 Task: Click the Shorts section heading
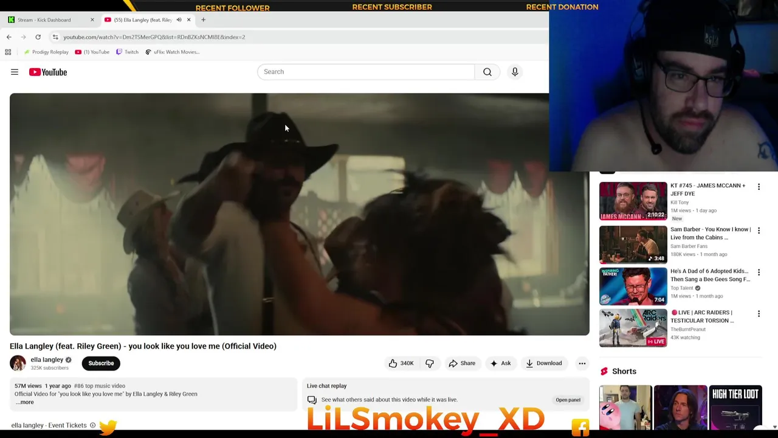point(624,371)
